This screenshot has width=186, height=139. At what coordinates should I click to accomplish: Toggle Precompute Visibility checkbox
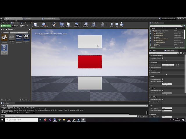163,58
